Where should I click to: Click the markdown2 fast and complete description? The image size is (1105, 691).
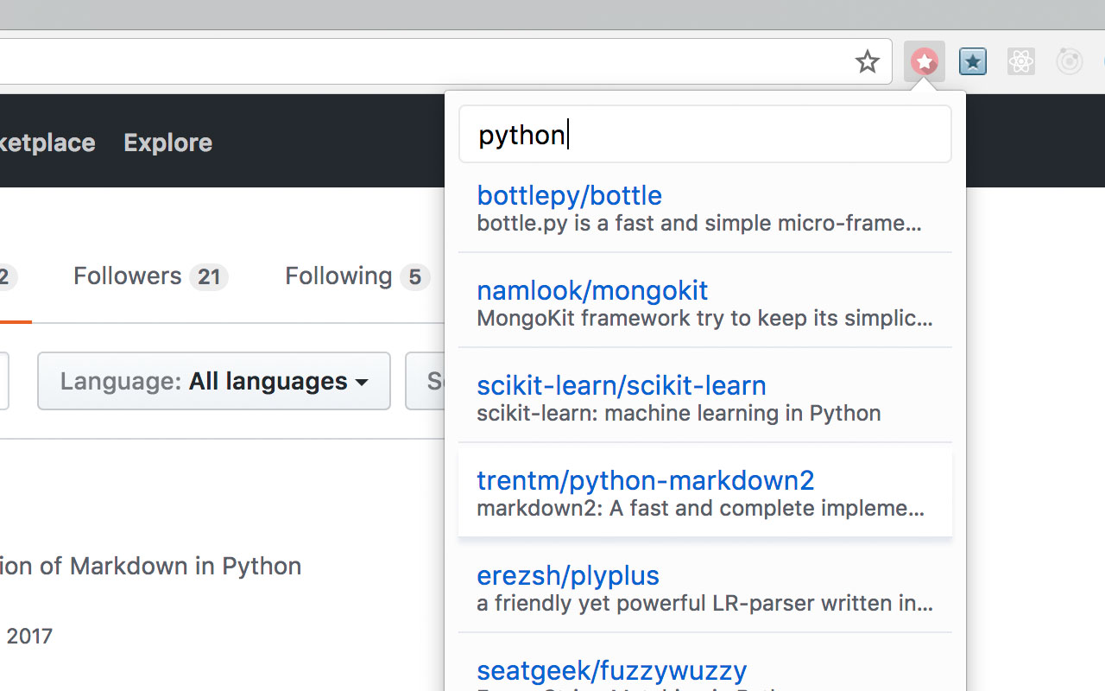click(700, 509)
